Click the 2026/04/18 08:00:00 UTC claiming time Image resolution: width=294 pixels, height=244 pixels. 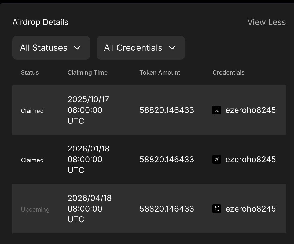tap(89, 209)
